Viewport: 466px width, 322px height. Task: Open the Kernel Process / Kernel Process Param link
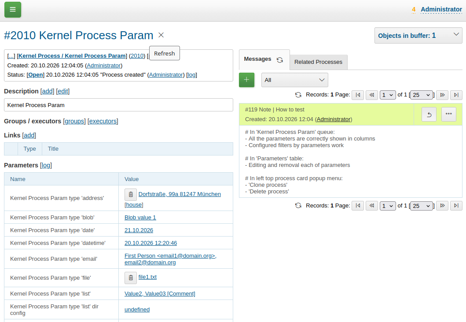click(72, 56)
